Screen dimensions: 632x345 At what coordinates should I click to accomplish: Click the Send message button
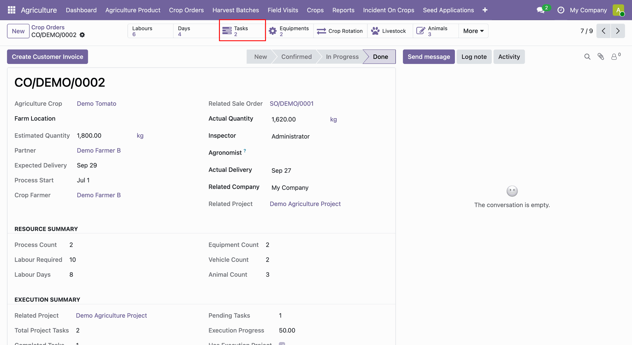click(429, 57)
